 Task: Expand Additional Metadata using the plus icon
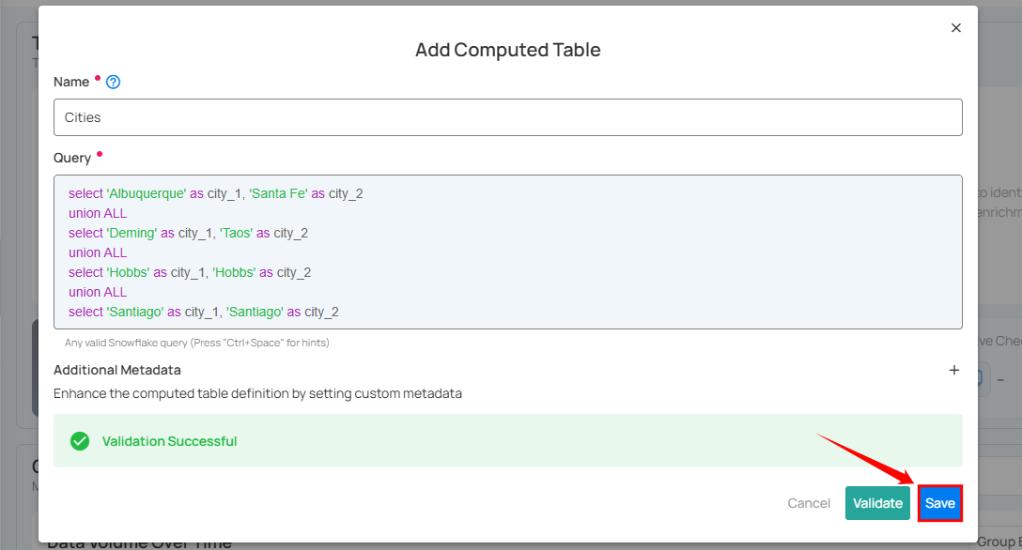953,370
